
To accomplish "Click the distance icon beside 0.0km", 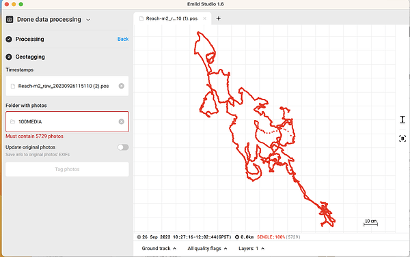I will coord(237,237).
